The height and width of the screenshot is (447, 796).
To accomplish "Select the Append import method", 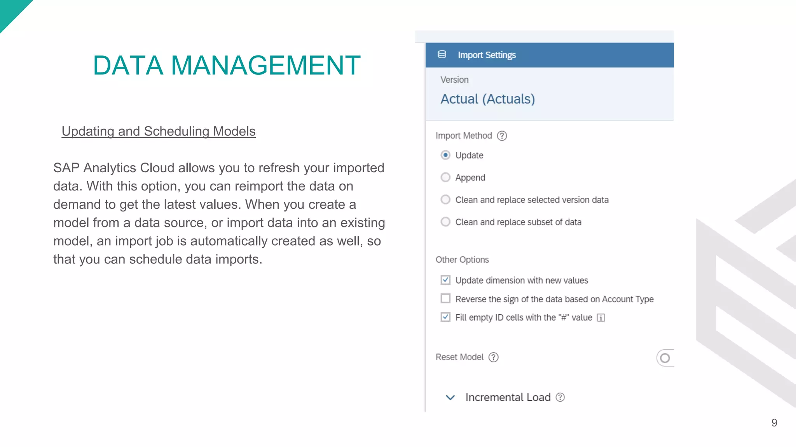I will coord(445,177).
